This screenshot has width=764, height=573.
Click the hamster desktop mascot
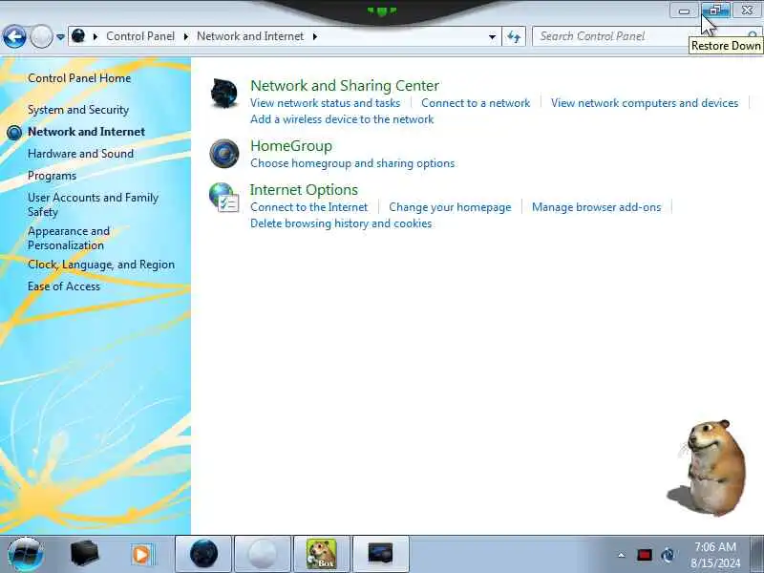click(x=712, y=467)
